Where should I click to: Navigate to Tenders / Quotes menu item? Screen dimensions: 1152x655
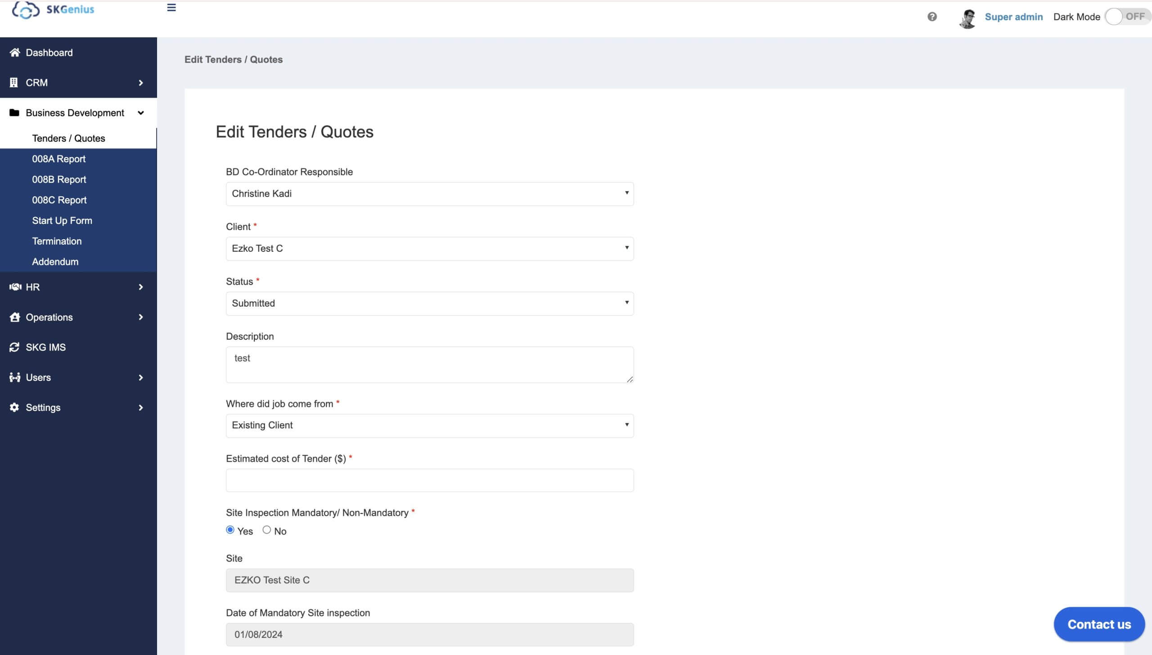pyautogui.click(x=68, y=138)
